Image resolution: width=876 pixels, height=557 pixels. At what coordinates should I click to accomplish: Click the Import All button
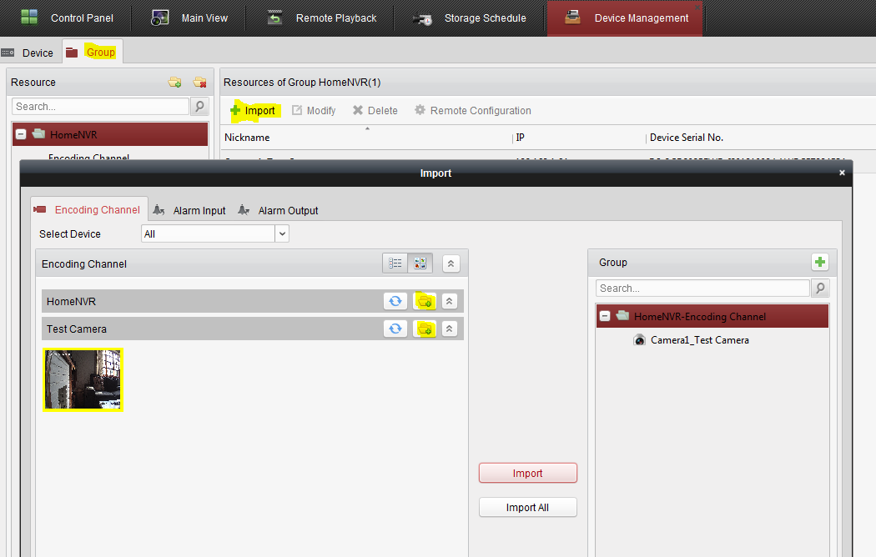click(x=527, y=507)
